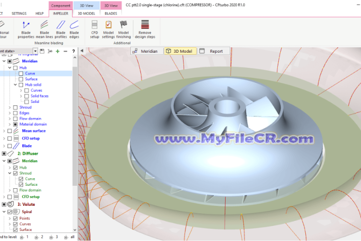Switch to the 3D MODEL ribbon tab

point(86,14)
